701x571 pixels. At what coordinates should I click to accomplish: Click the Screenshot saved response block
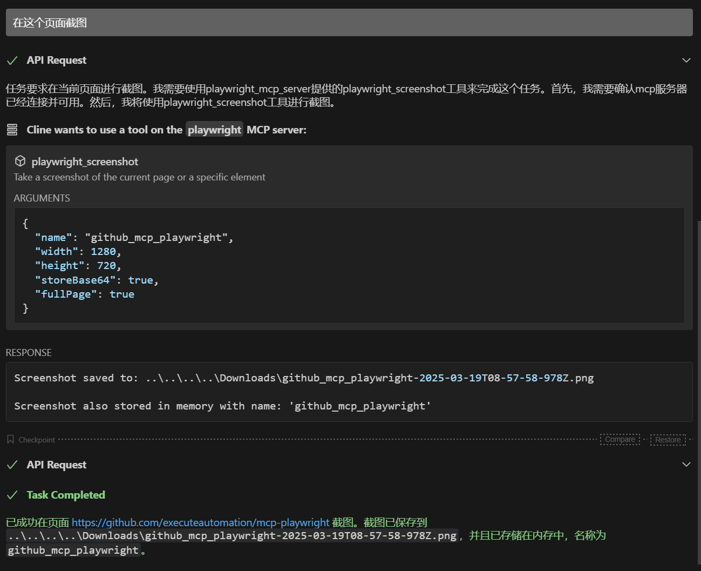(349, 392)
